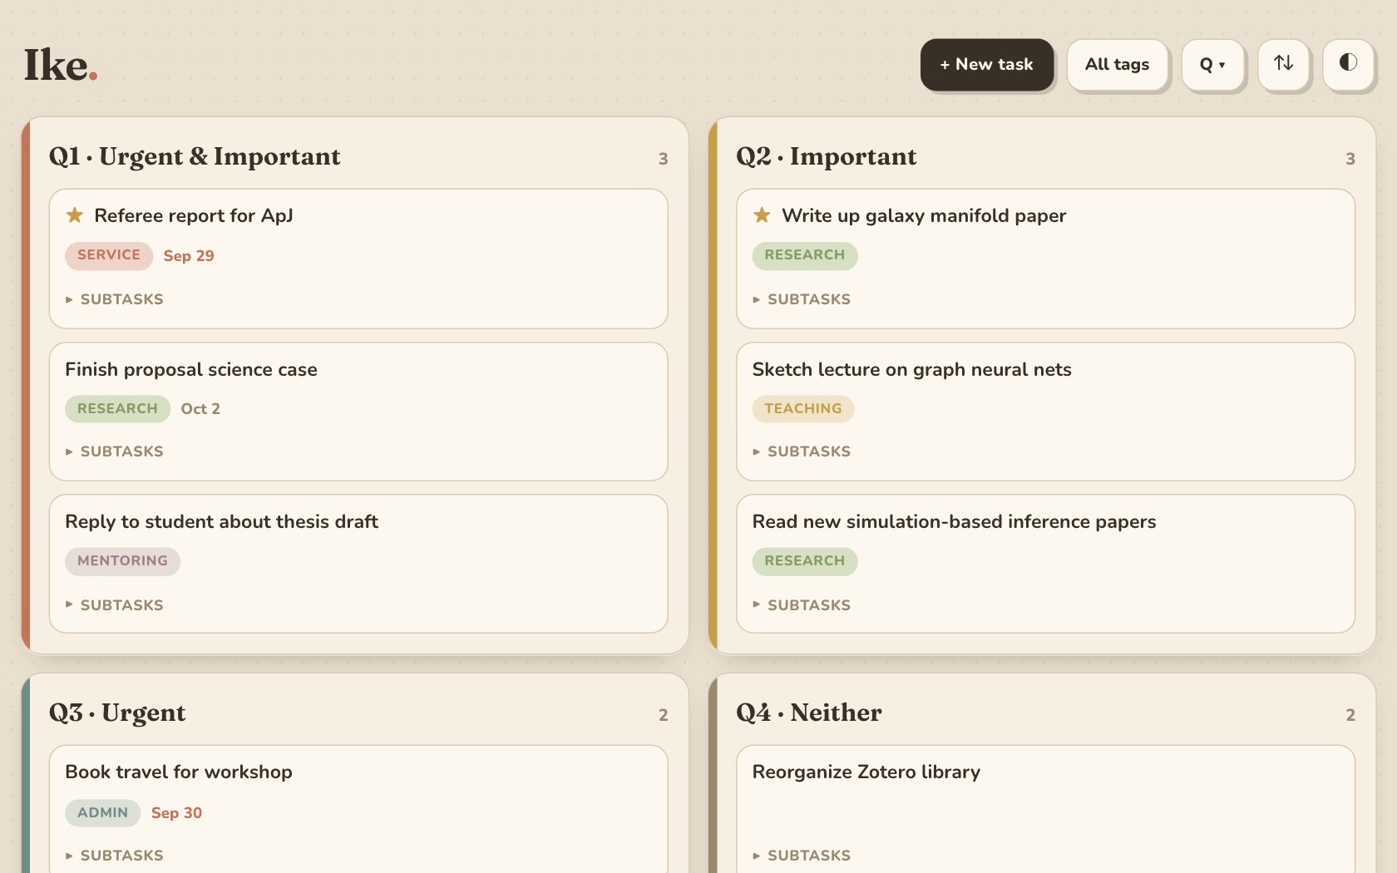This screenshot has width=1397, height=873.
Task: Expand subtasks of Read new simulation-based inference papers
Action: click(x=802, y=605)
